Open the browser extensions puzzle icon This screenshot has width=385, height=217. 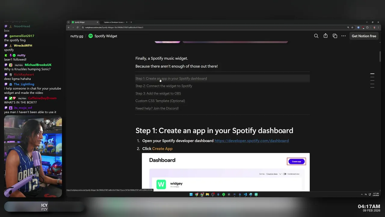[x=367, y=27]
